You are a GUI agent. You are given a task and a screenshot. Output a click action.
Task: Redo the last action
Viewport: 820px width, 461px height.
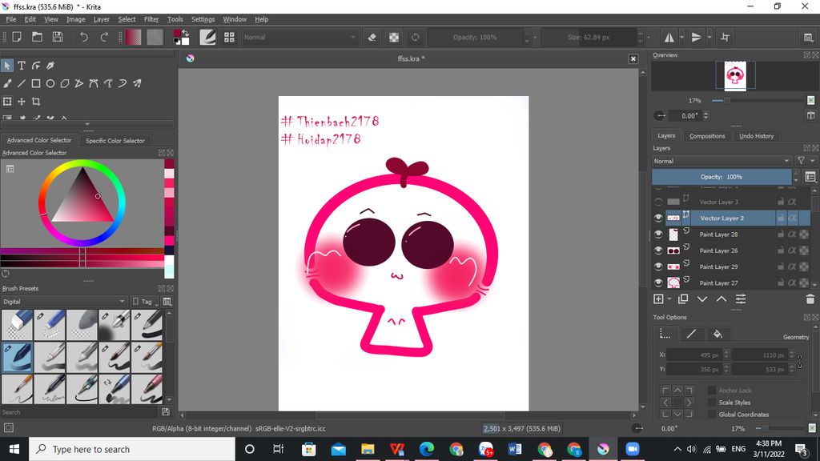point(104,37)
